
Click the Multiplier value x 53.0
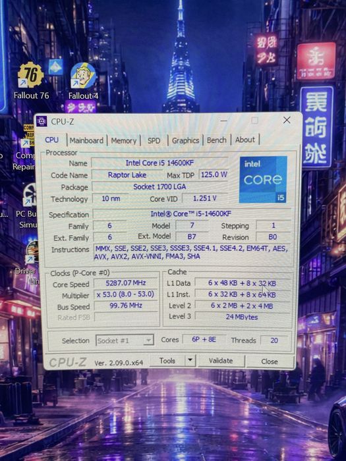coord(126,294)
